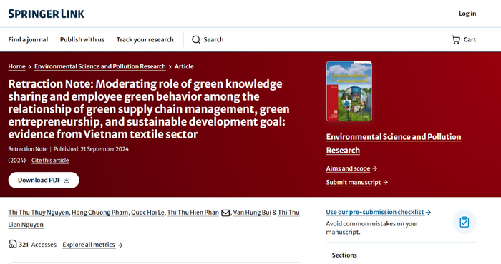The image size is (501, 264).
Task: Click arrow next to Explore all metrics
Action: 120,245
